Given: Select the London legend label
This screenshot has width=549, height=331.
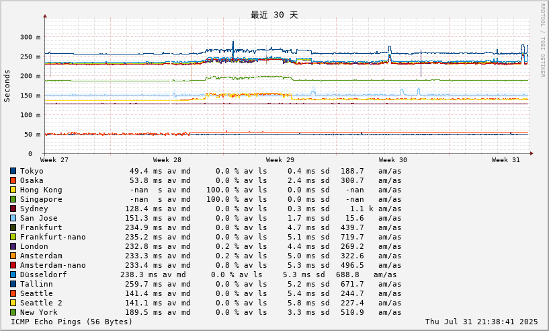Looking at the screenshot, I should coord(34,246).
